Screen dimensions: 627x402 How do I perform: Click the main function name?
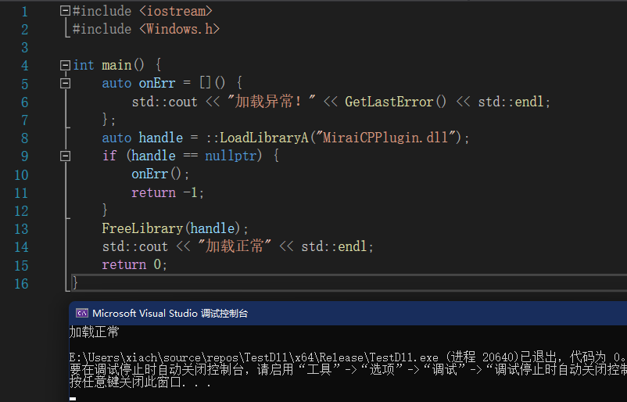click(x=116, y=65)
